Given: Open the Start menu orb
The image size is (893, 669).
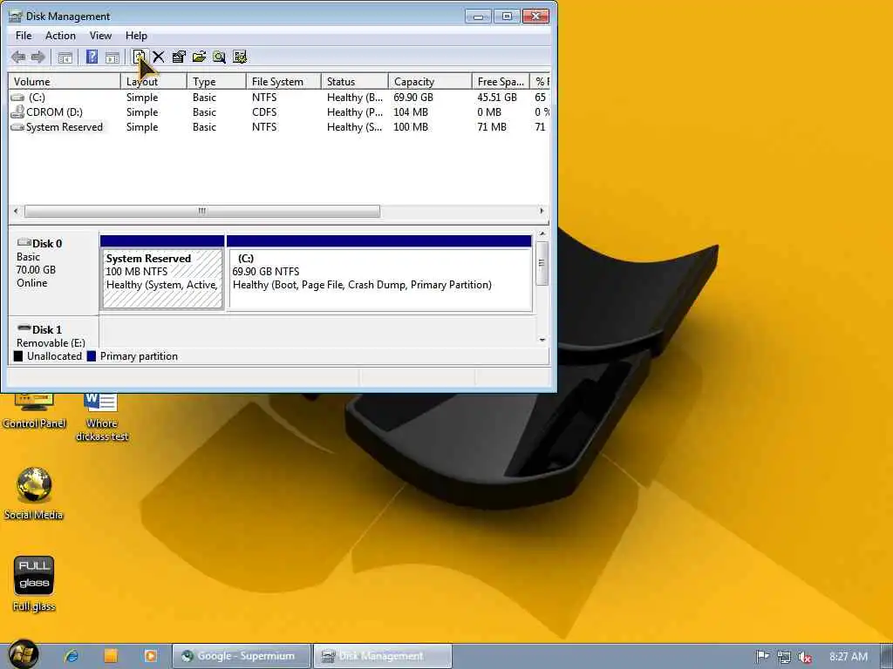Looking at the screenshot, I should [24, 654].
